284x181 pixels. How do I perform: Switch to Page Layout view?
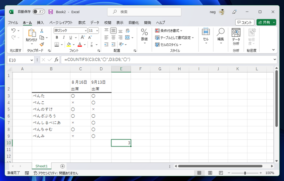pos(210,173)
